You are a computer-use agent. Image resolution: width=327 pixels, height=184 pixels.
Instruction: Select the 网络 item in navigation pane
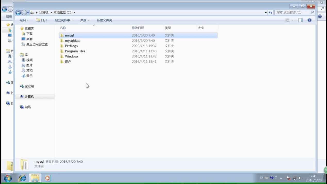point(28,107)
